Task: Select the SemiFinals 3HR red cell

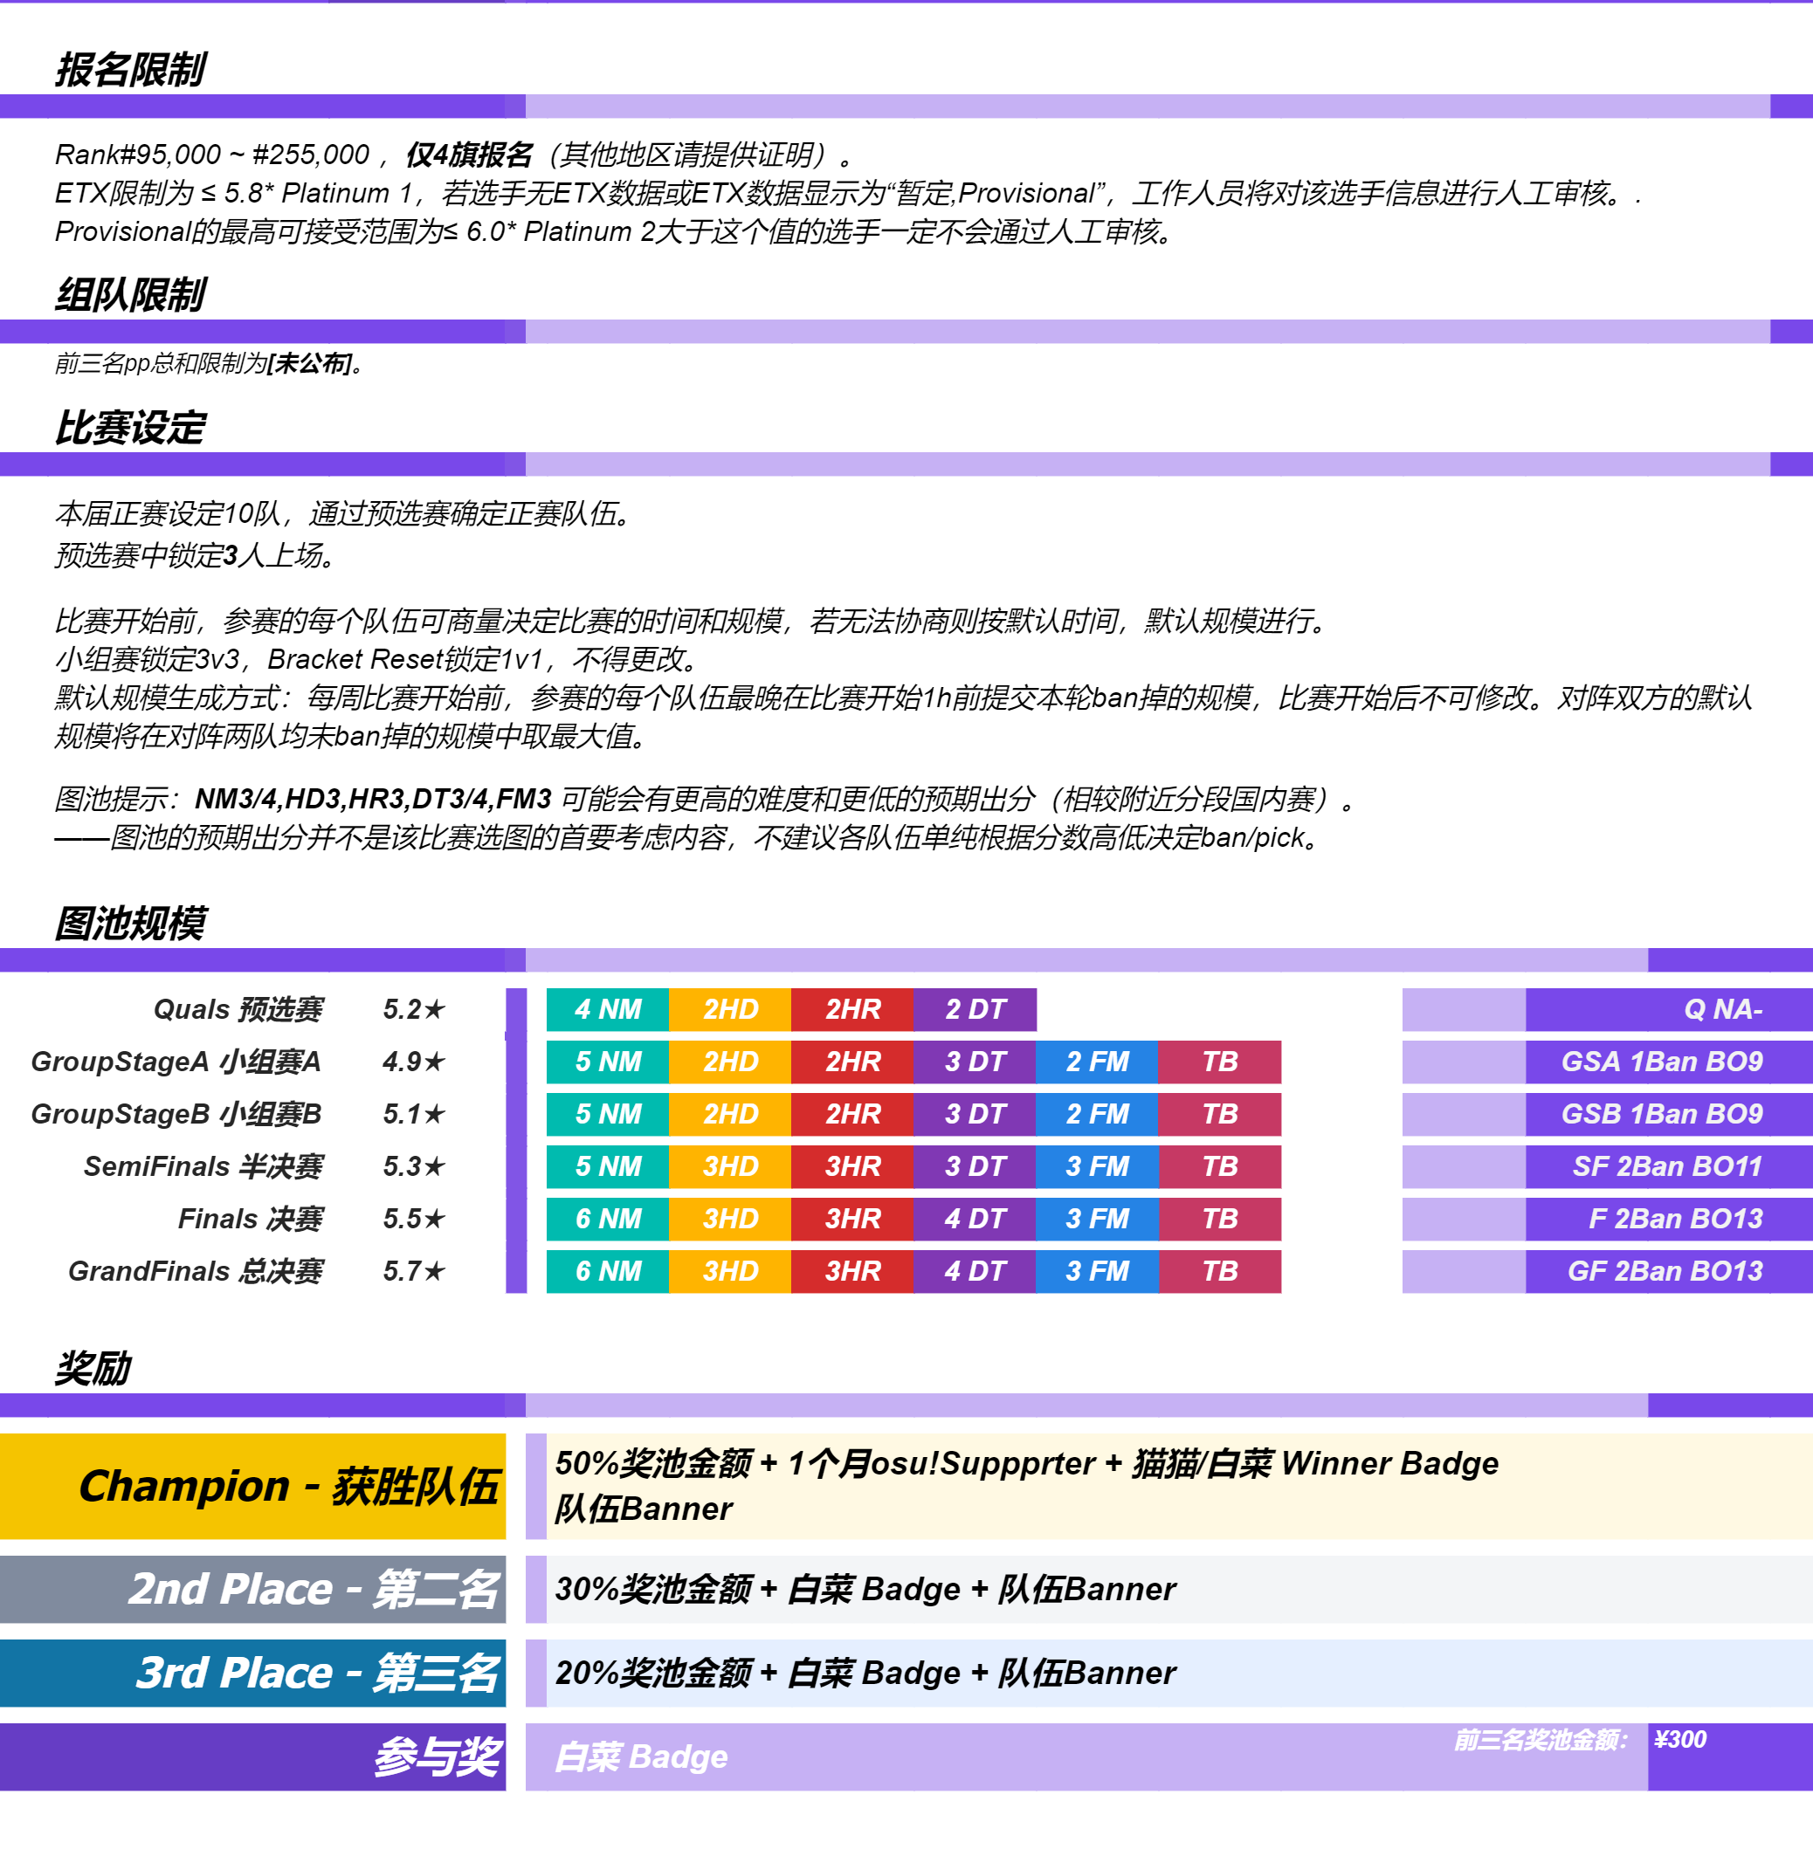Action: point(852,1166)
